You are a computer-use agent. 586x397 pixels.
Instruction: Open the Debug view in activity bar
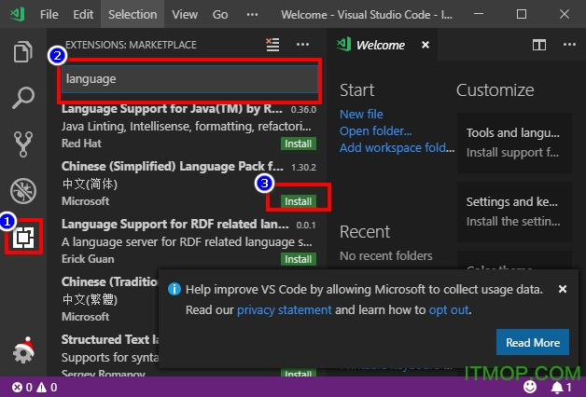point(23,191)
